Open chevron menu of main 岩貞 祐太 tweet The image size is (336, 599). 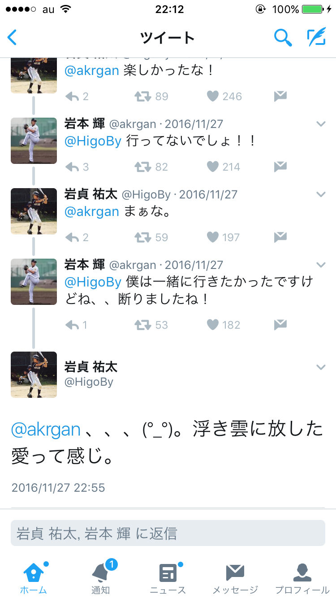click(321, 367)
